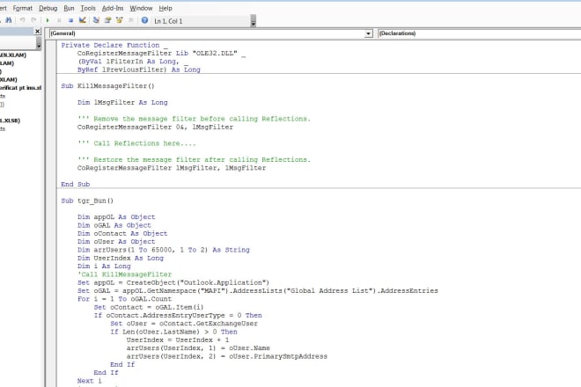
Task: Select the project item ending '.XLSB)'
Action: [10, 120]
